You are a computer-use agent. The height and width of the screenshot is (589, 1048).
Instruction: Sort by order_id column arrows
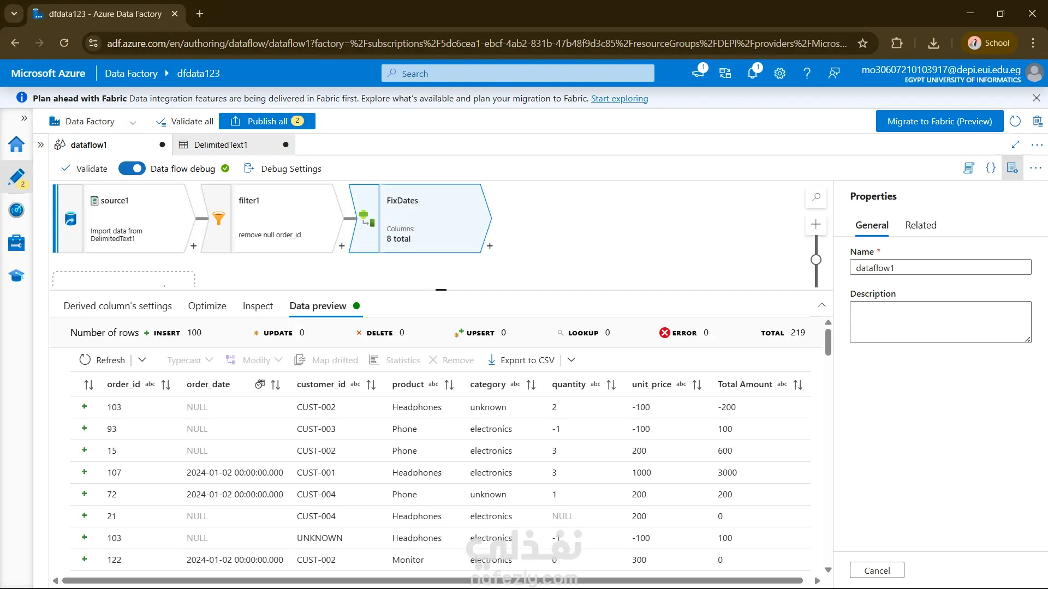[166, 385]
